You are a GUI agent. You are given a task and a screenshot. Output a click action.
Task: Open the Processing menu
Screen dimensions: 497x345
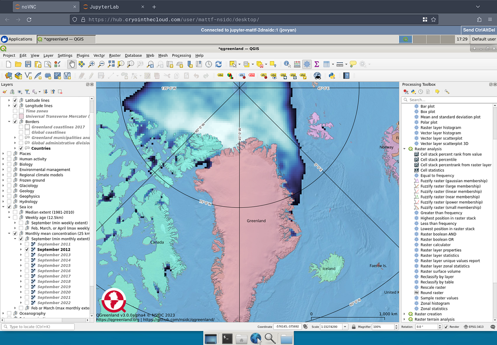pyautogui.click(x=181, y=55)
